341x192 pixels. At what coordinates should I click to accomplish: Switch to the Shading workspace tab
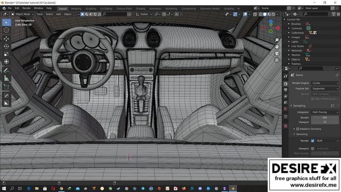(141, 9)
